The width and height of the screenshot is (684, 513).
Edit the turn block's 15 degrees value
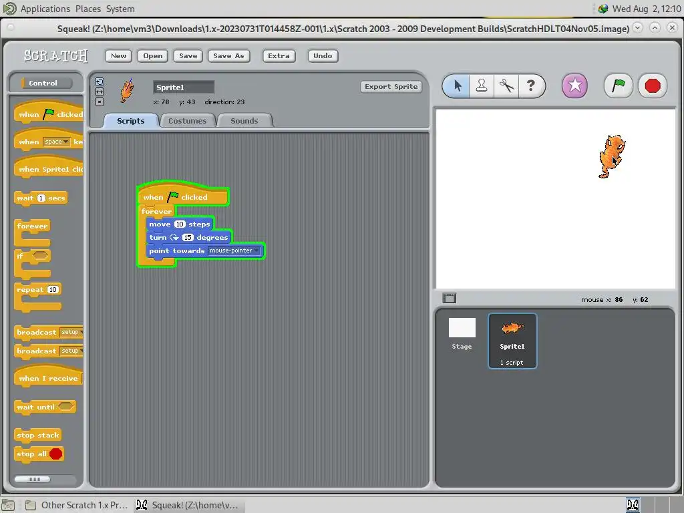tap(188, 237)
